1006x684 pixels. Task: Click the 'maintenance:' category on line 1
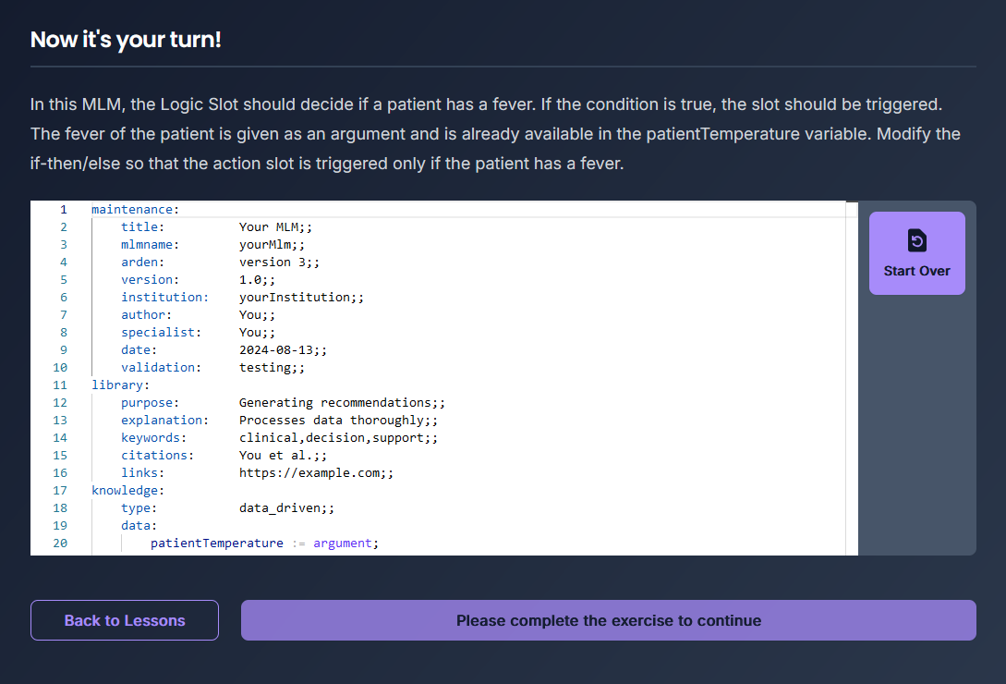point(135,209)
